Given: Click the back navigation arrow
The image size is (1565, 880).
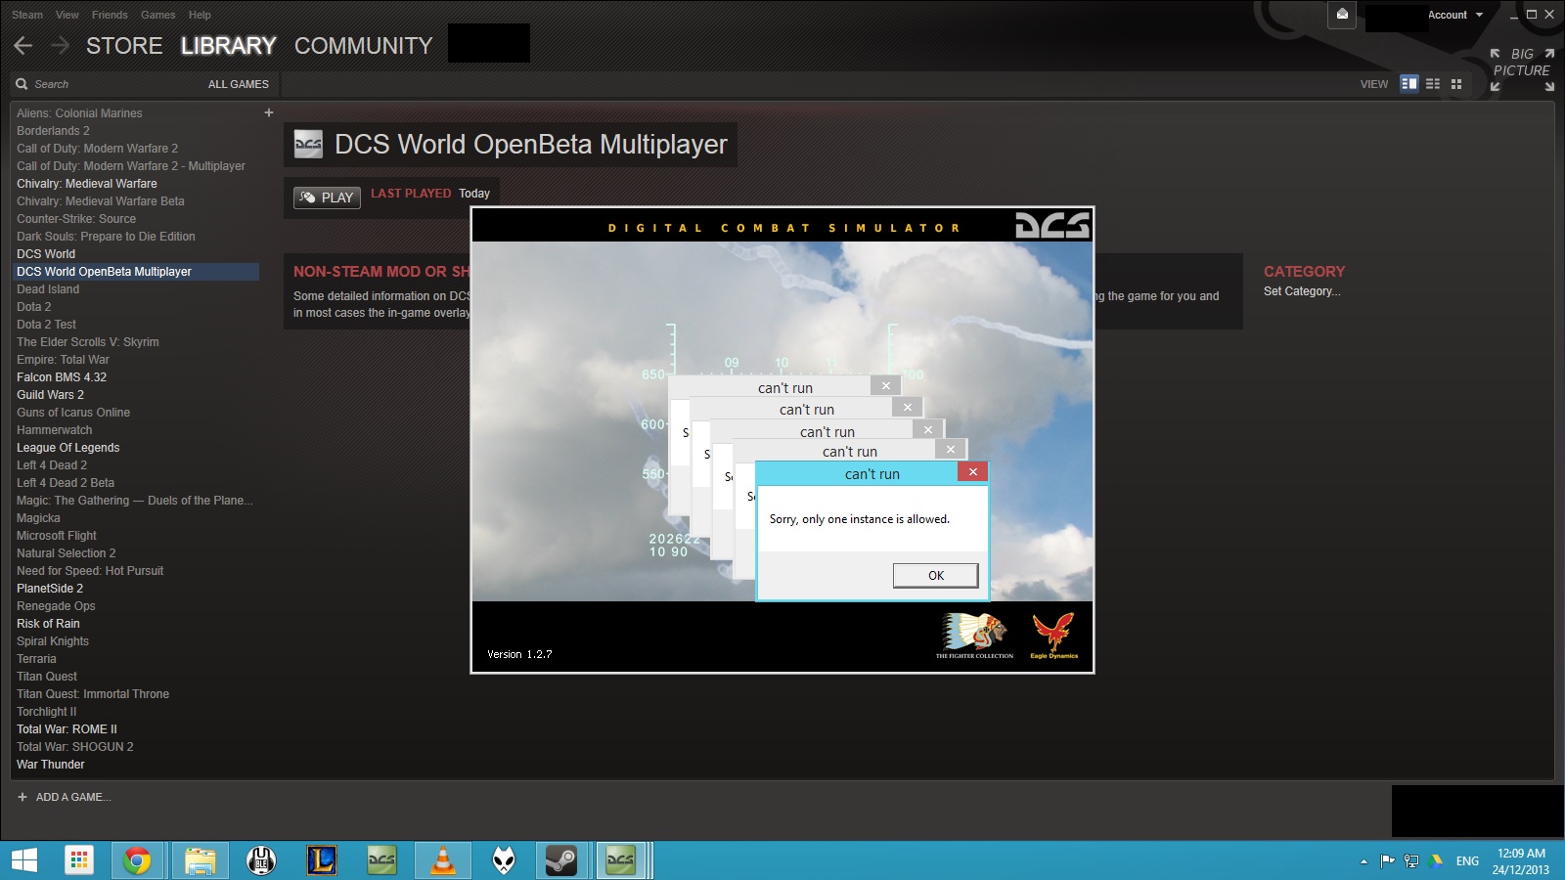Looking at the screenshot, I should tap(23, 45).
